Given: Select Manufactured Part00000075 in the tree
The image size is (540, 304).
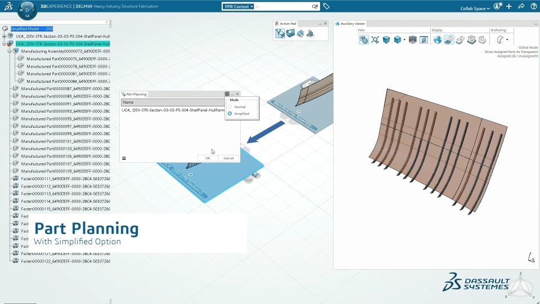Looking at the screenshot, I should (68, 59).
